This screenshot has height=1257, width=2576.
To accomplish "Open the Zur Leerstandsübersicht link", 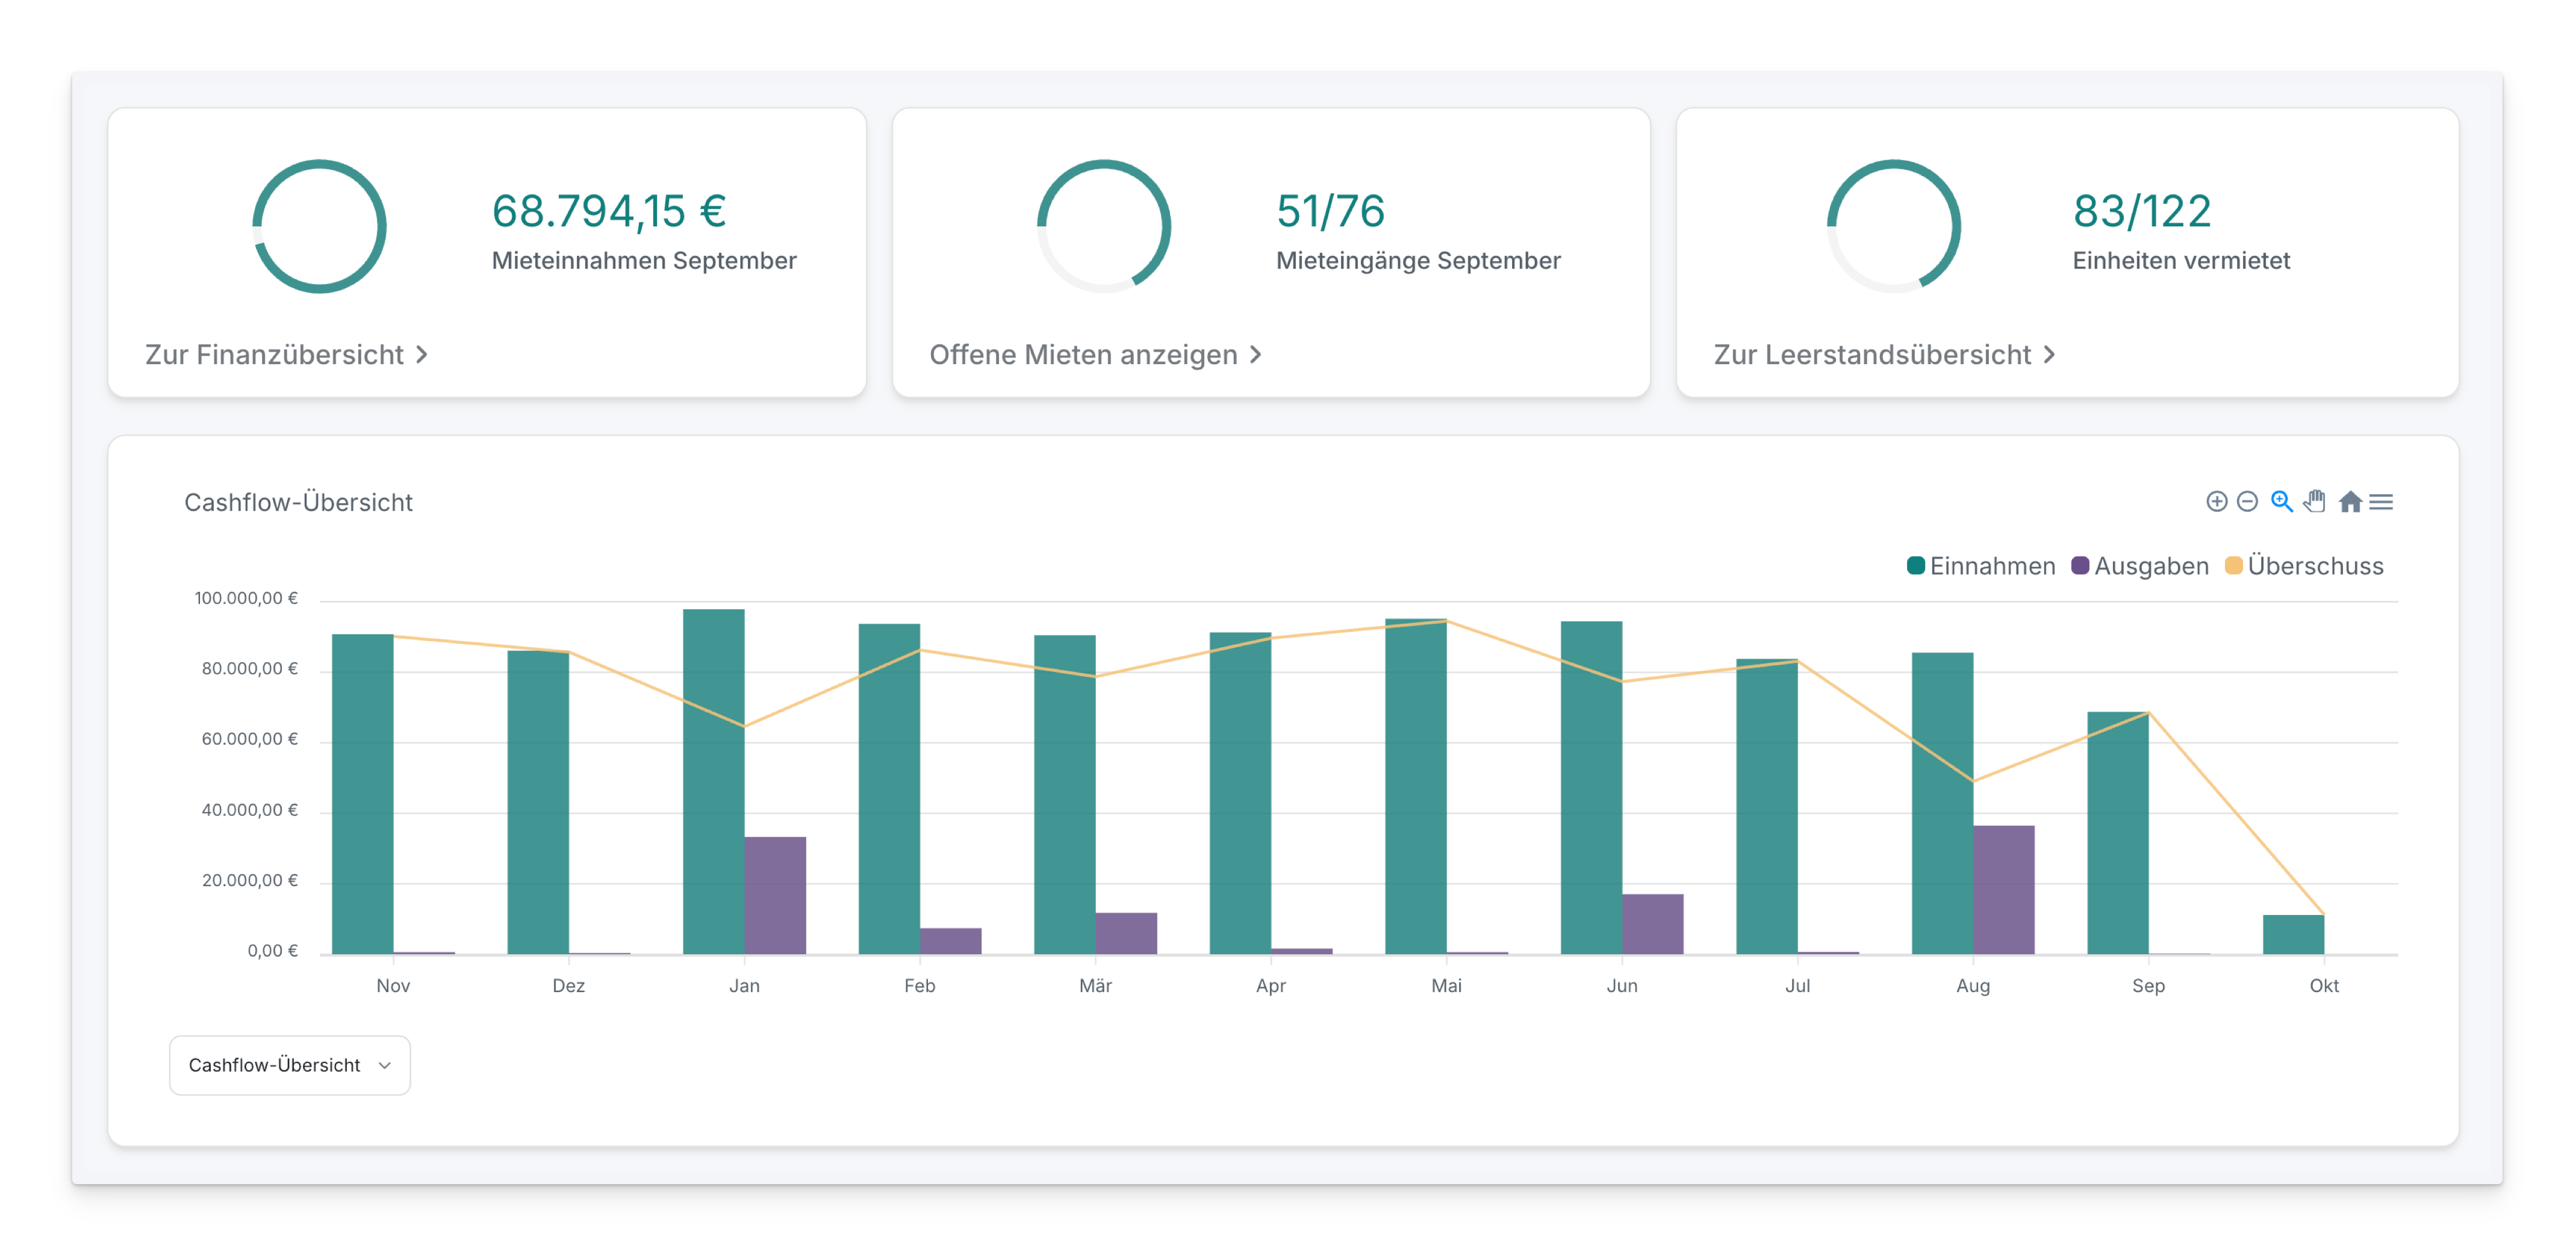I will click(1872, 355).
